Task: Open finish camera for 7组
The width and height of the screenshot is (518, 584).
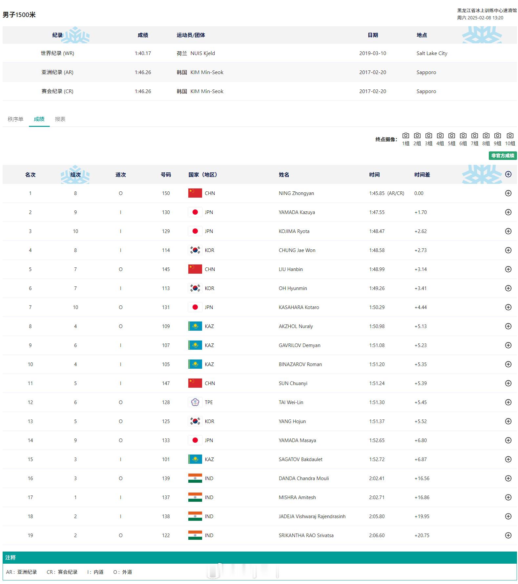Action: pos(474,139)
